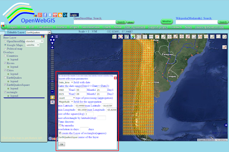Expand the legend under Countries
This screenshot has width=229, height=152.
pyautogui.click(x=8, y=59)
